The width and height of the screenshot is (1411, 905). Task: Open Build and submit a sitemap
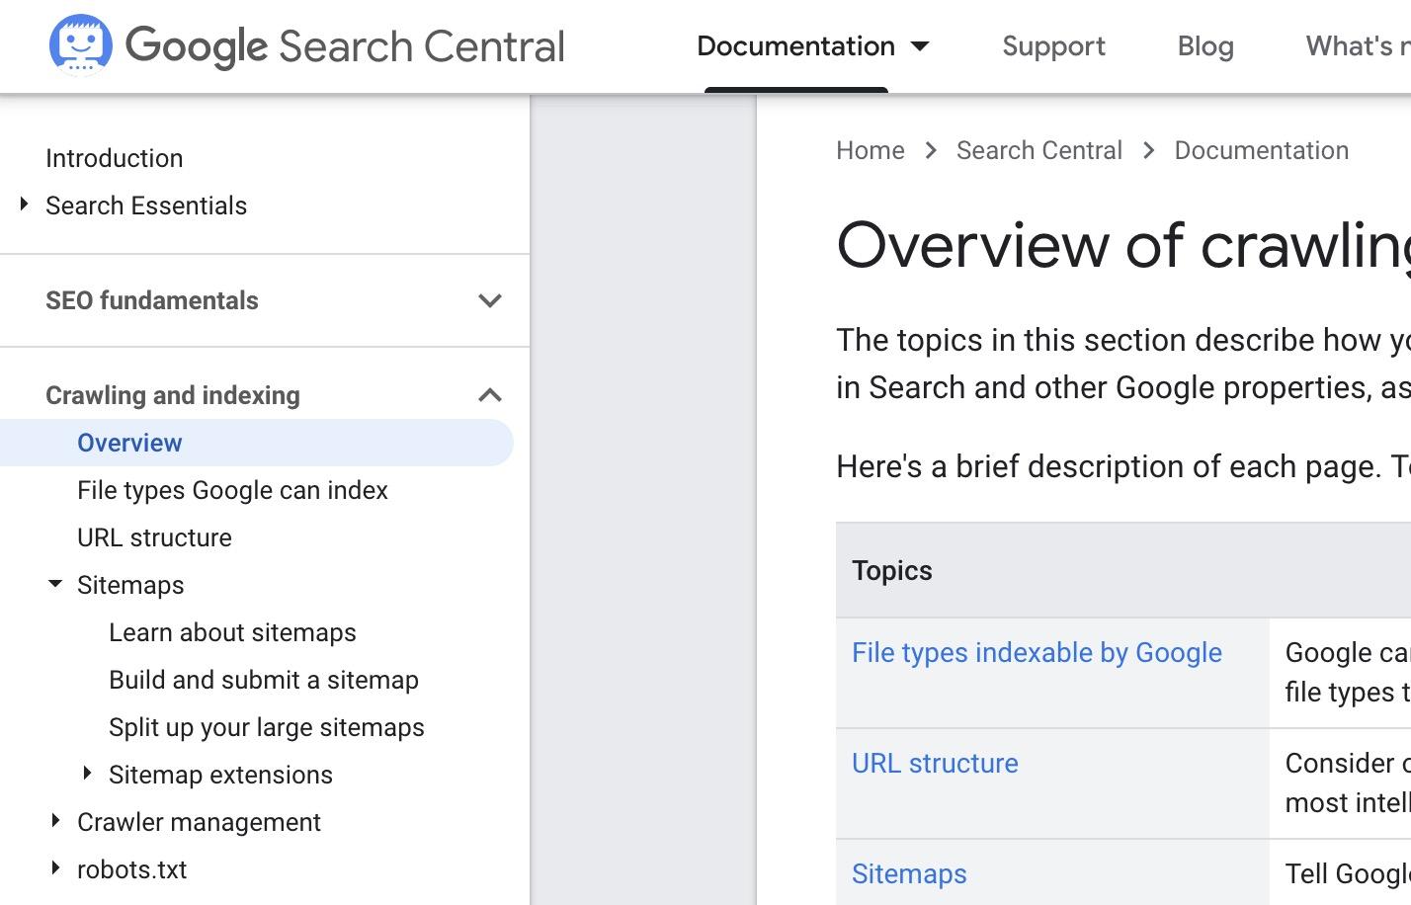click(x=264, y=680)
